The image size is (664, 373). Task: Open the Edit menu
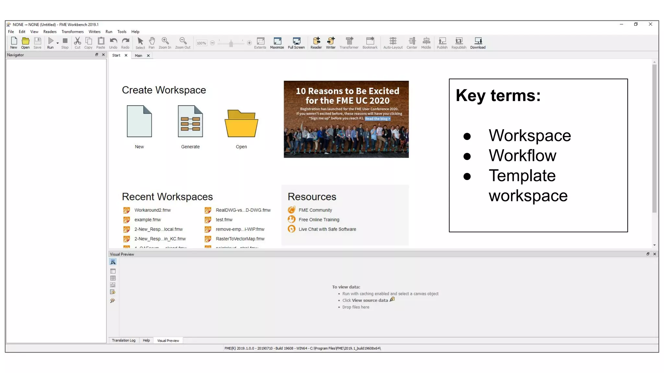coord(22,32)
